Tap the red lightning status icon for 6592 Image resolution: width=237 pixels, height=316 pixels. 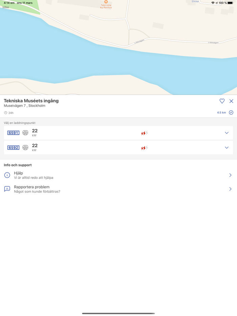point(145,148)
